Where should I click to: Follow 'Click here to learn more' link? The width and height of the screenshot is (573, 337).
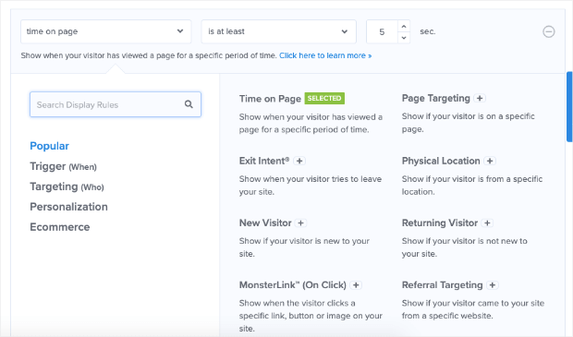(x=325, y=55)
